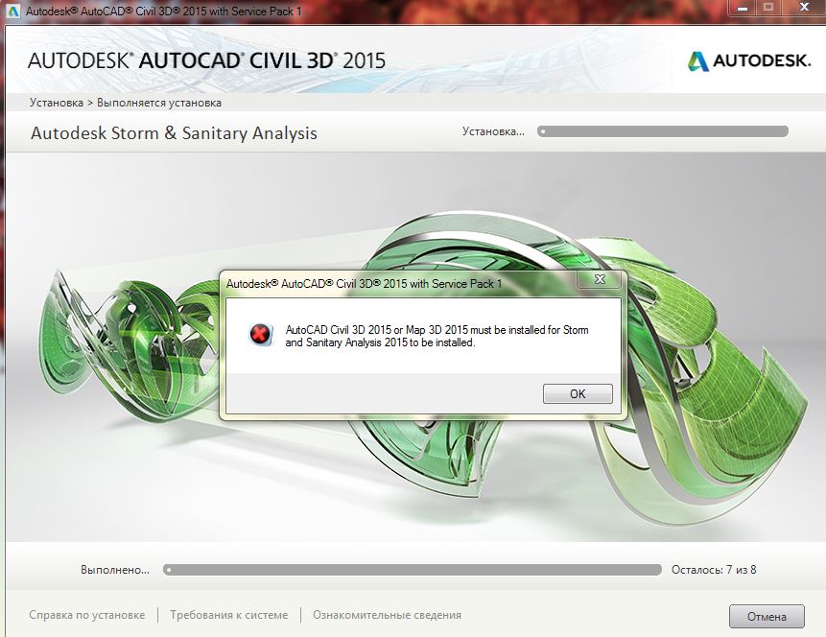Click the error message text in dialog
The image size is (826, 637).
tap(437, 336)
